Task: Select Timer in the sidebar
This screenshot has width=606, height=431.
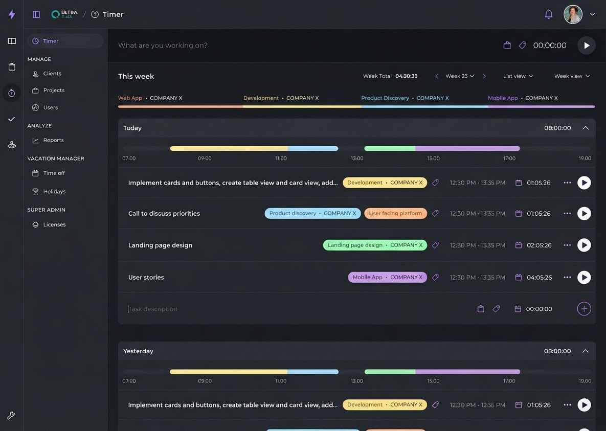Action: [65, 41]
